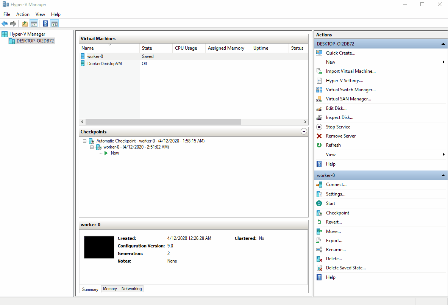Click the Delete action icon
The width and height of the screenshot is (448, 305).
(x=319, y=259)
